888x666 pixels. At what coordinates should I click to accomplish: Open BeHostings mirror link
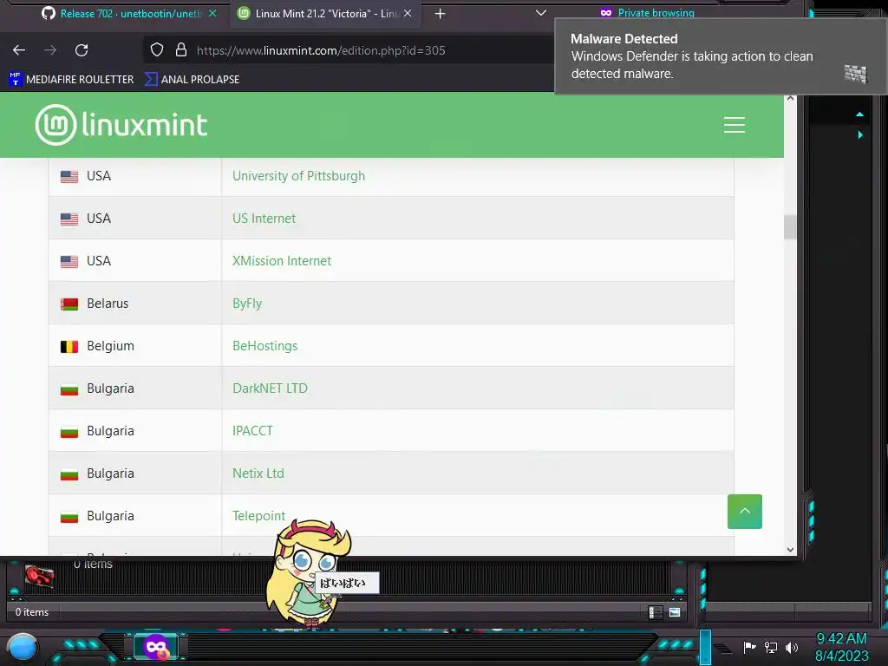(264, 346)
